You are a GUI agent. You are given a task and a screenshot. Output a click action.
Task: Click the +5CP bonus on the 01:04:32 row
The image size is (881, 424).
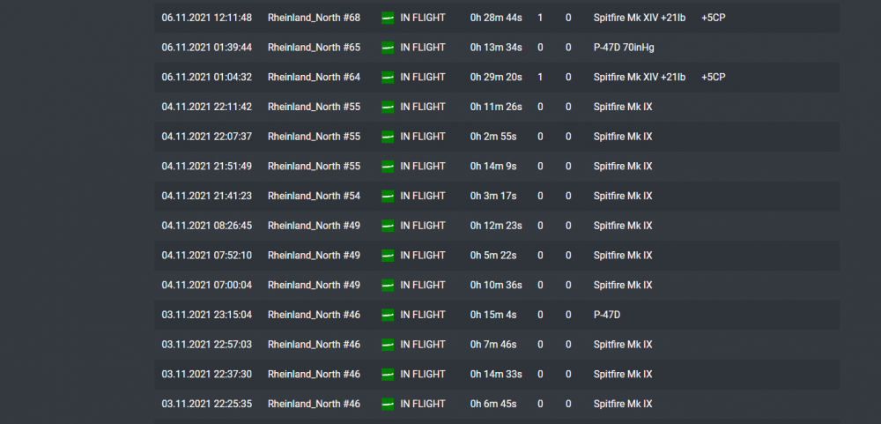(x=714, y=78)
